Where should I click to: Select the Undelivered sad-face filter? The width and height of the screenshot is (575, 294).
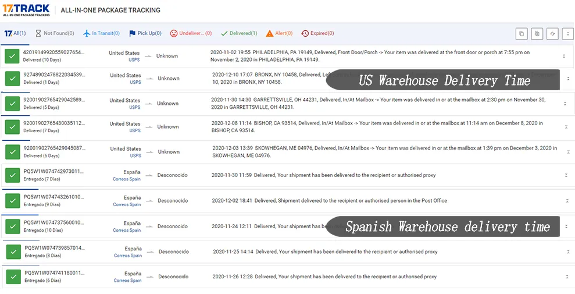point(191,33)
